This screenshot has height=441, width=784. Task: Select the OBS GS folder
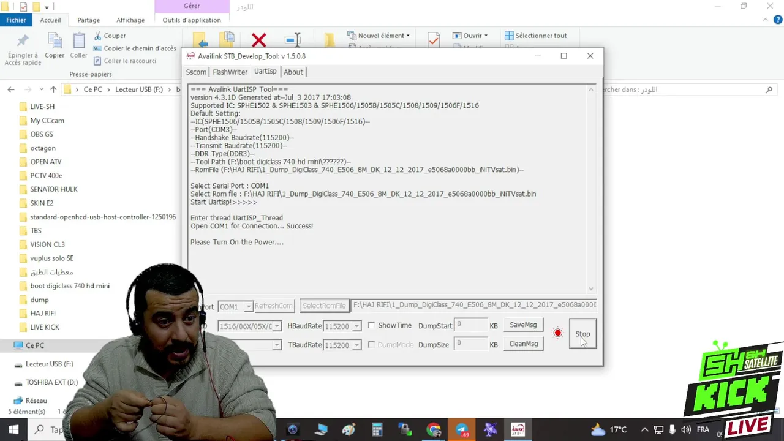pos(42,134)
